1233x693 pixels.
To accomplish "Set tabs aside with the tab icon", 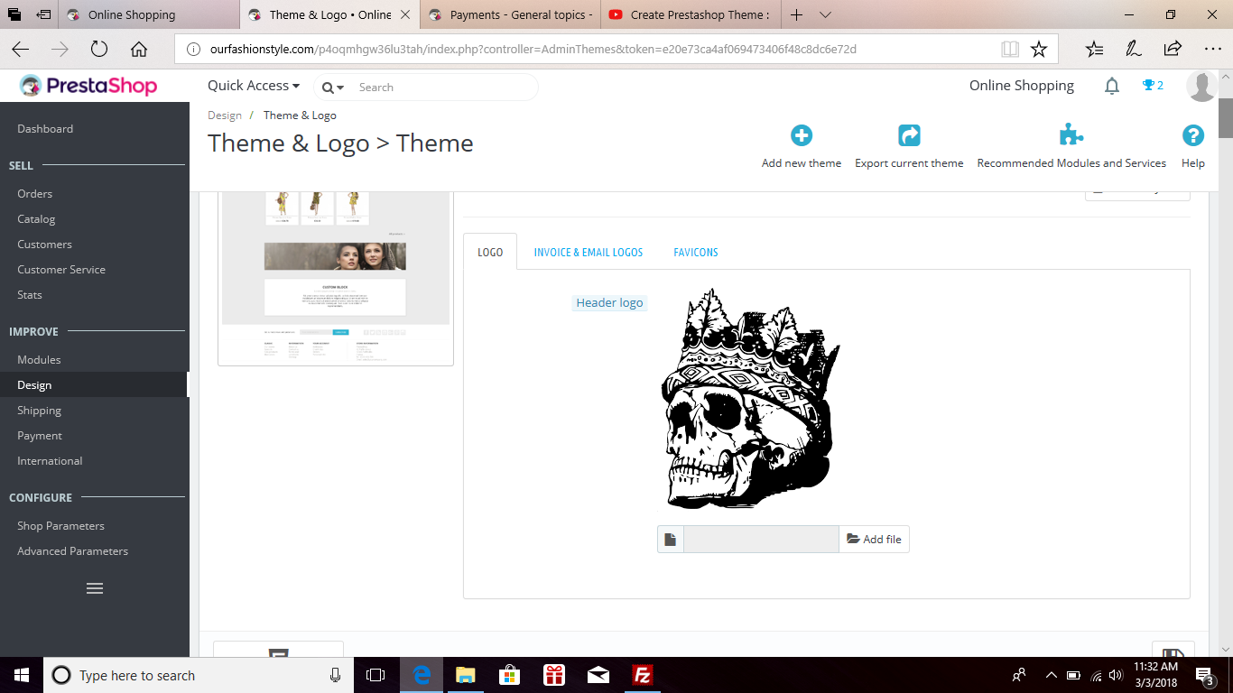I will [43, 14].
